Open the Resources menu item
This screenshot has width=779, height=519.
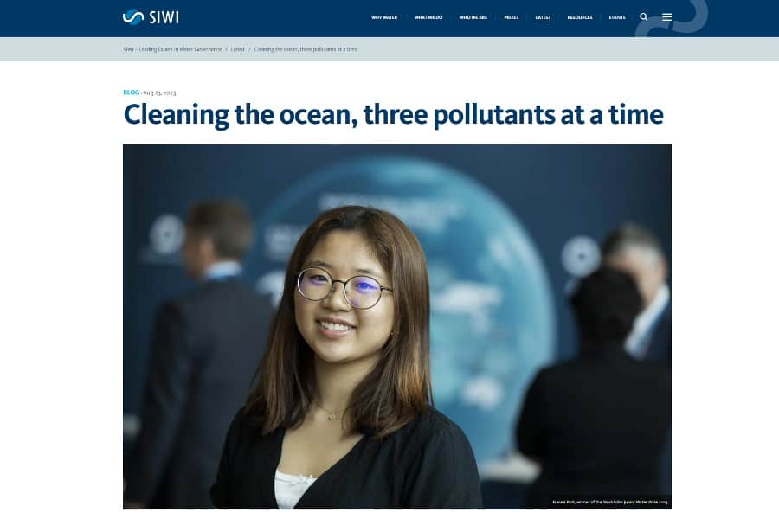580,17
